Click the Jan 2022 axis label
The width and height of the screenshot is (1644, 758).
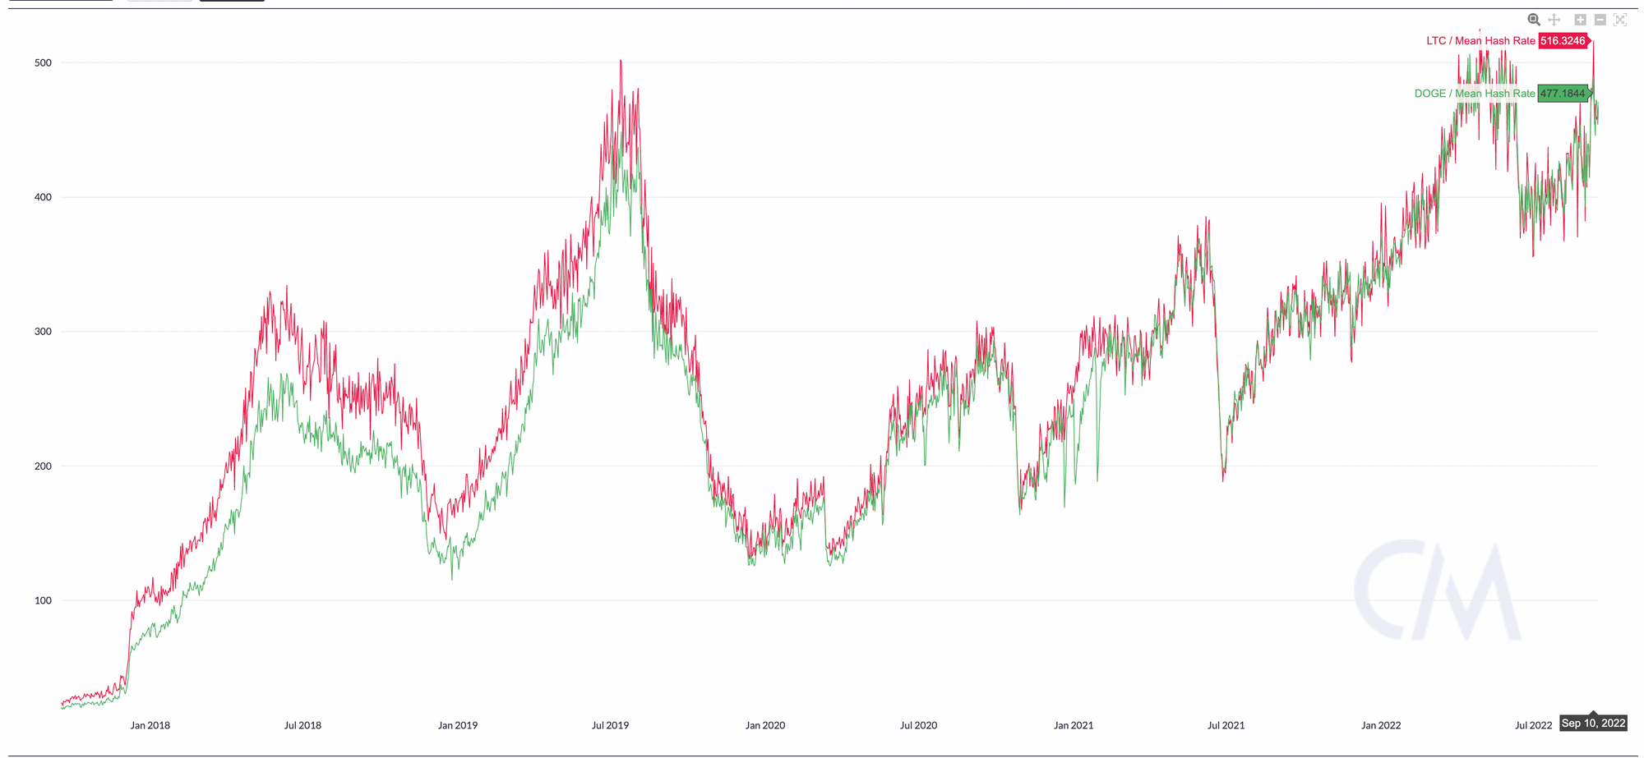point(1381,725)
